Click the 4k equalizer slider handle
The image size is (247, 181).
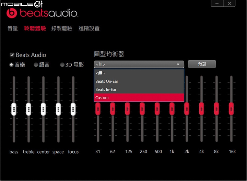click(x=202, y=109)
